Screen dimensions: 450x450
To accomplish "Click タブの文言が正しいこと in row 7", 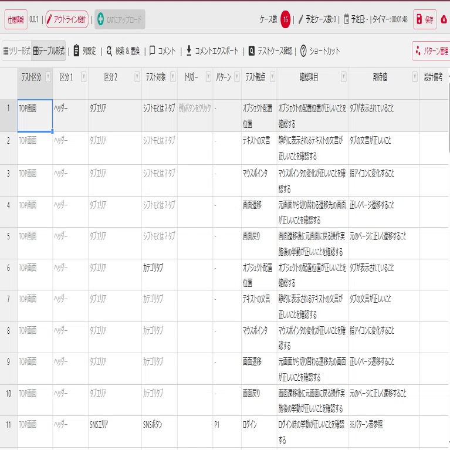I will point(384,306).
